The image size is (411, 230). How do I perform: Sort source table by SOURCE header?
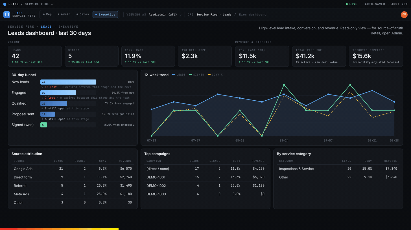pos(19,161)
